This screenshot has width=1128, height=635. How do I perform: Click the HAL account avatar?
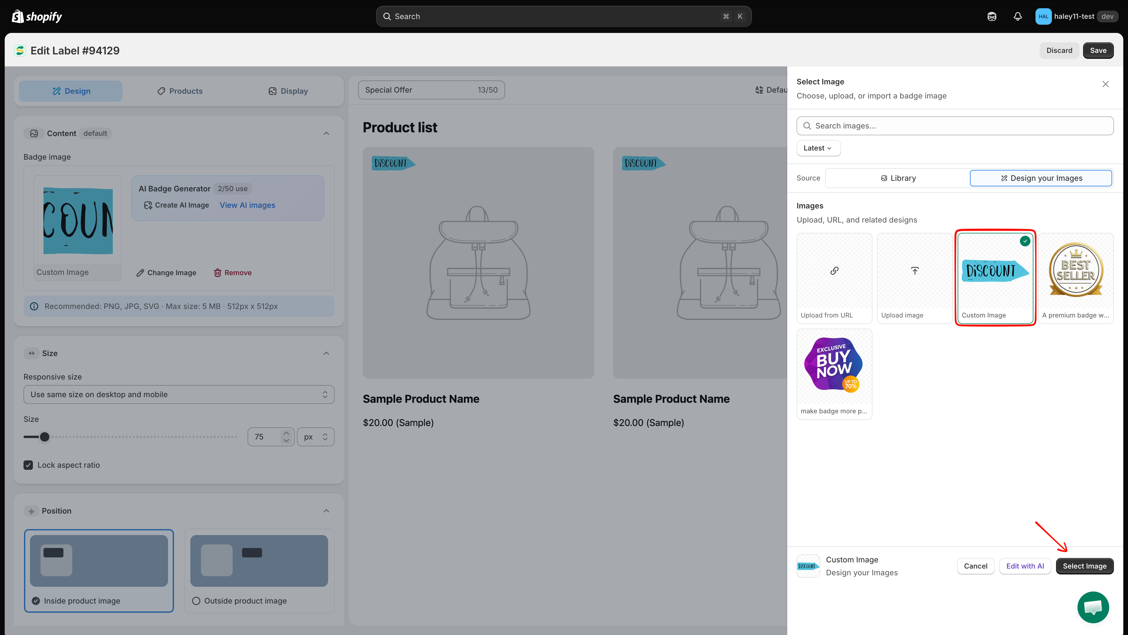point(1043,16)
